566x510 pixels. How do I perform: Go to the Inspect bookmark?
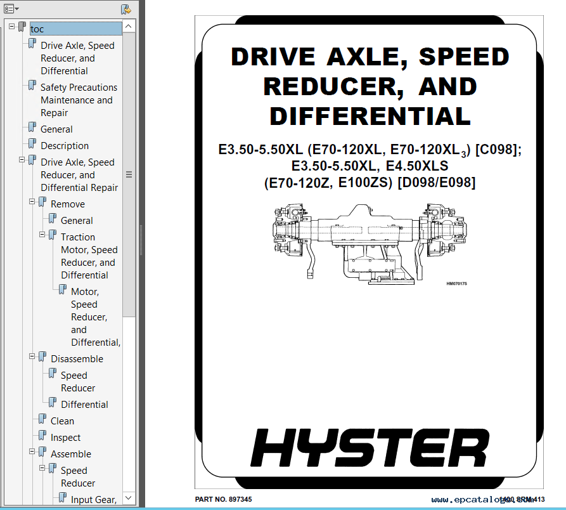[65, 438]
